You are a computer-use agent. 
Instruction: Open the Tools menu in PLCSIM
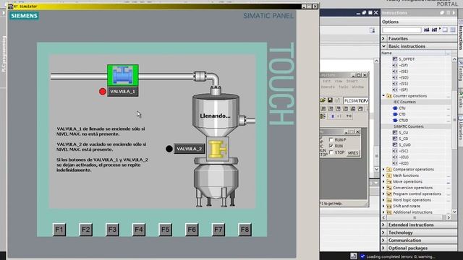343,87
